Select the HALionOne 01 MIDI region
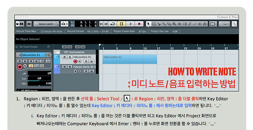253x130 pixels. point(130,59)
